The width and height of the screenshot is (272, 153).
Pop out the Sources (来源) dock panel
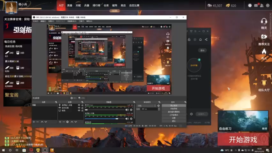(82, 102)
